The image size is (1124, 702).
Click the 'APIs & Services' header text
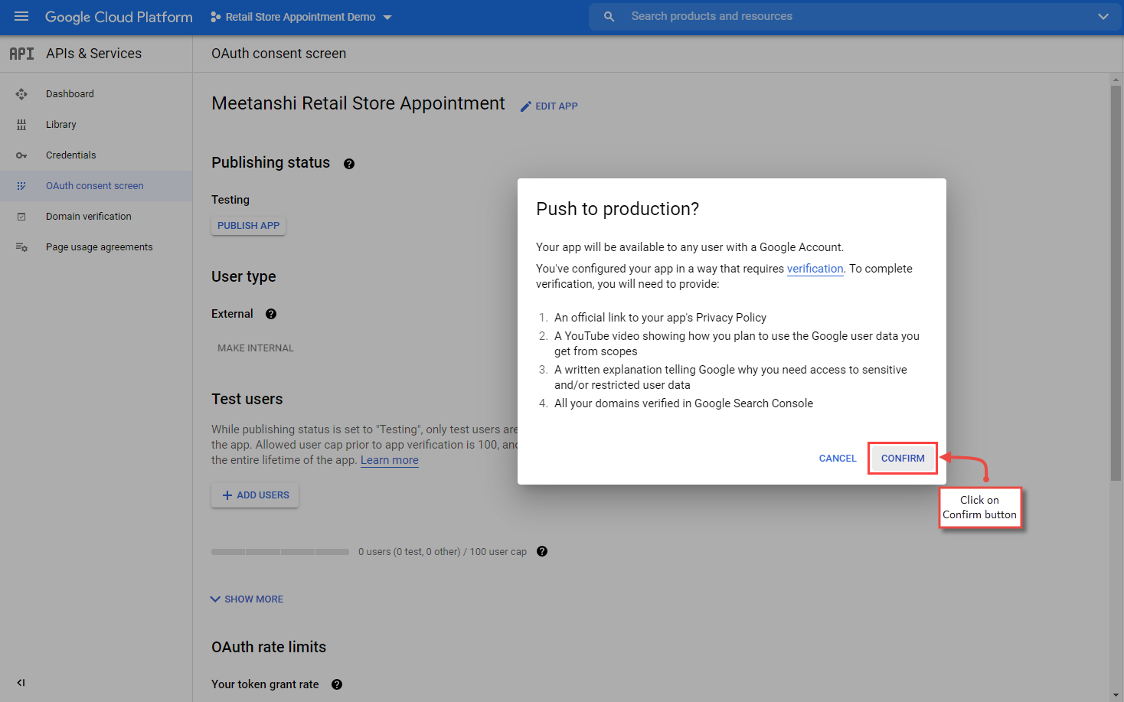pyautogui.click(x=93, y=54)
